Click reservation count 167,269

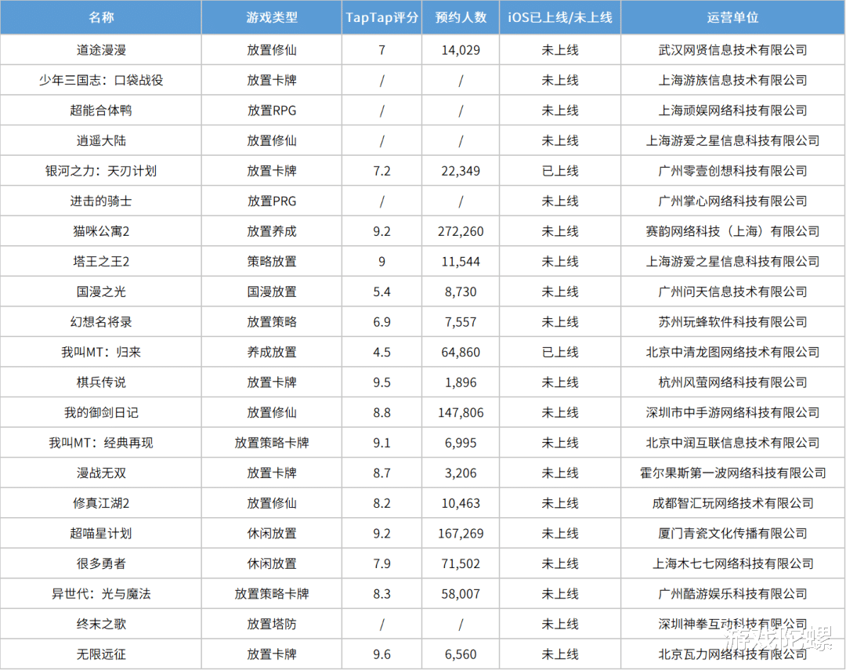[461, 534]
